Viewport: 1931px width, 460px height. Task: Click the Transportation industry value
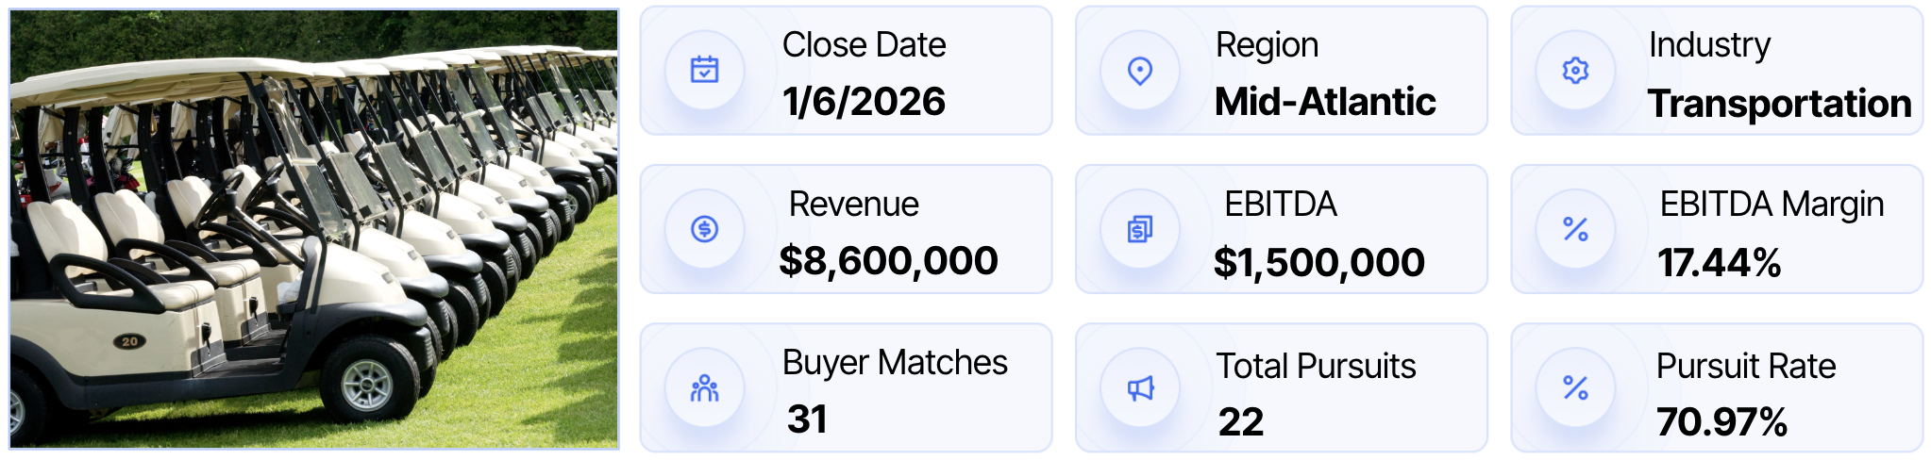tap(1779, 104)
